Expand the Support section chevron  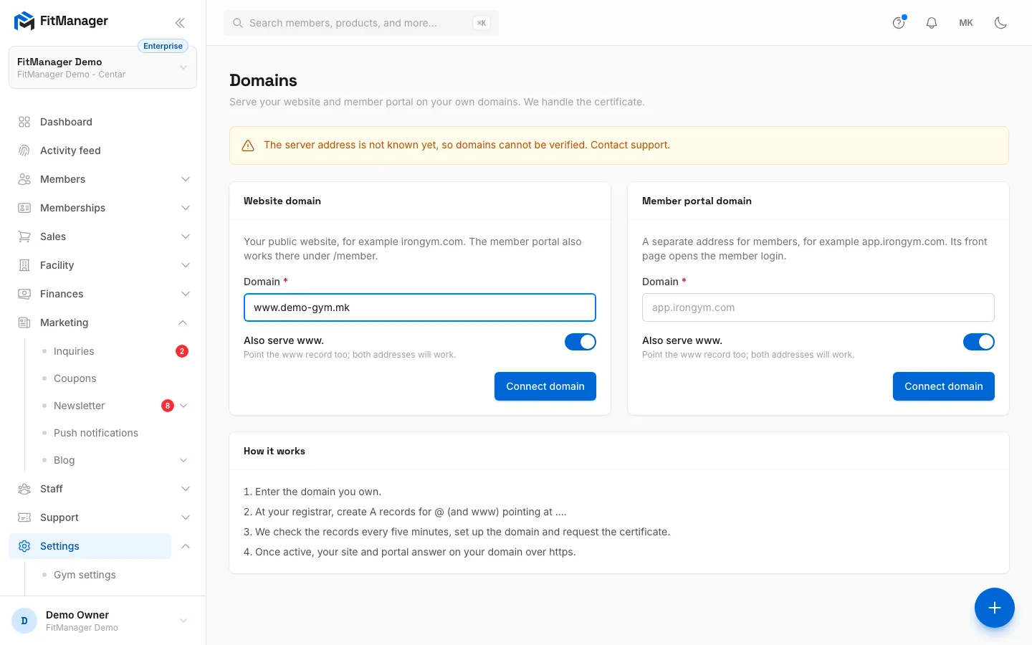tap(186, 517)
